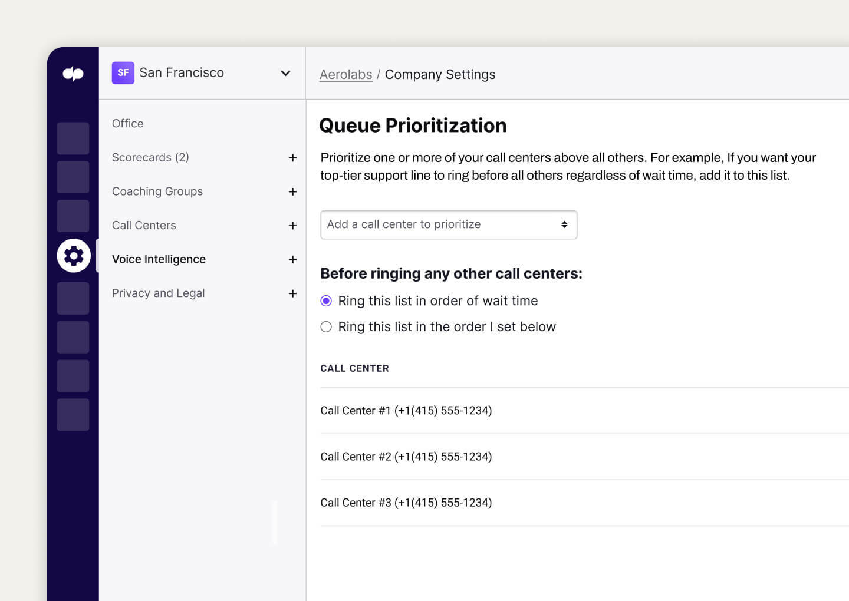This screenshot has width=849, height=601.
Task: Select Ring this list in order of wait time
Action: coord(326,300)
